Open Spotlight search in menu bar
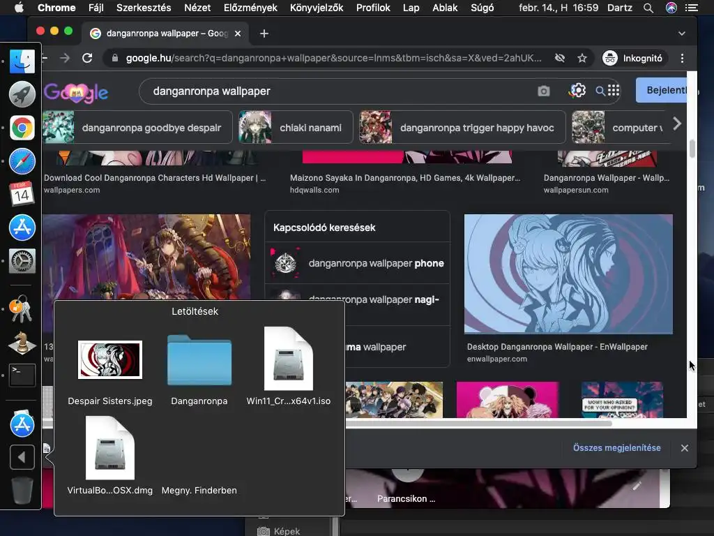 648,8
